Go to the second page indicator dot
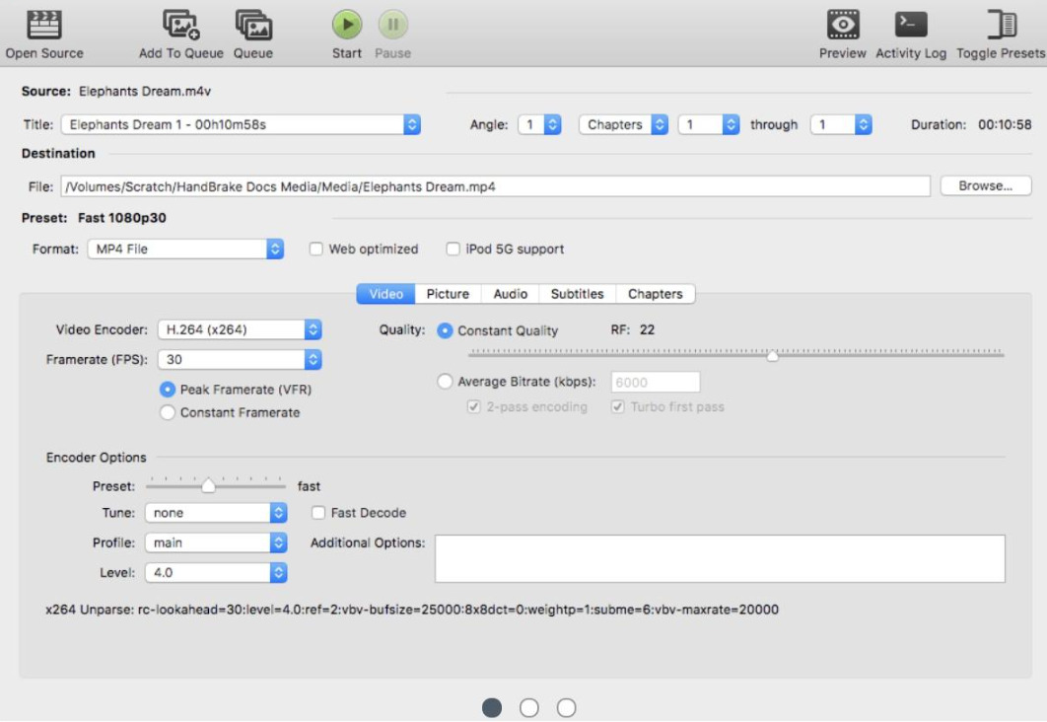The width and height of the screenshot is (1047, 722). point(529,707)
